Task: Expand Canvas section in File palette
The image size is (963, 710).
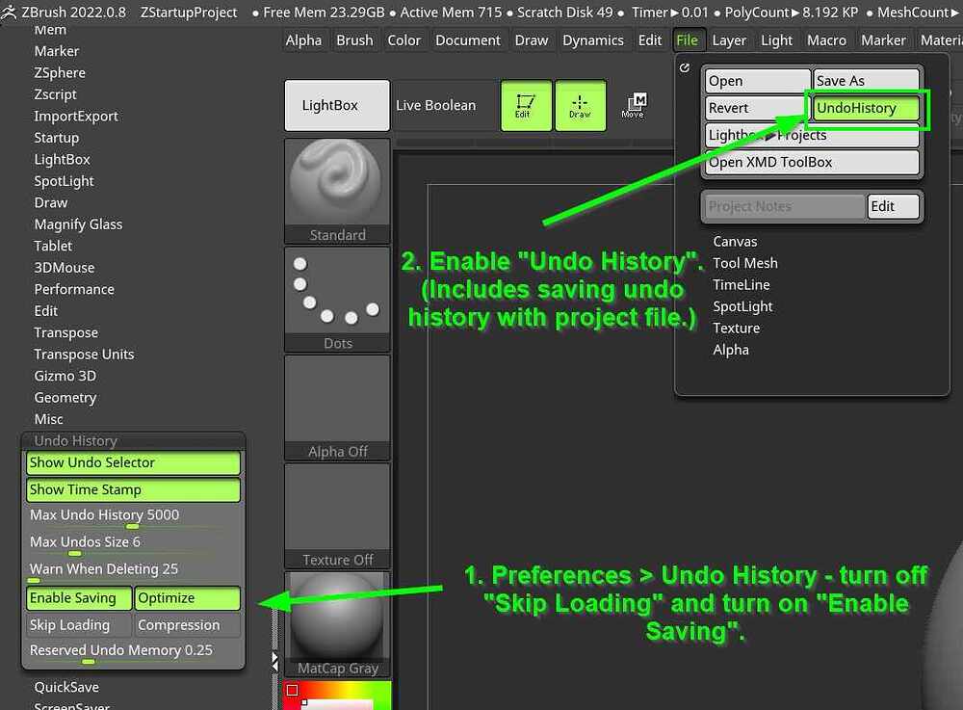Action: tap(735, 242)
